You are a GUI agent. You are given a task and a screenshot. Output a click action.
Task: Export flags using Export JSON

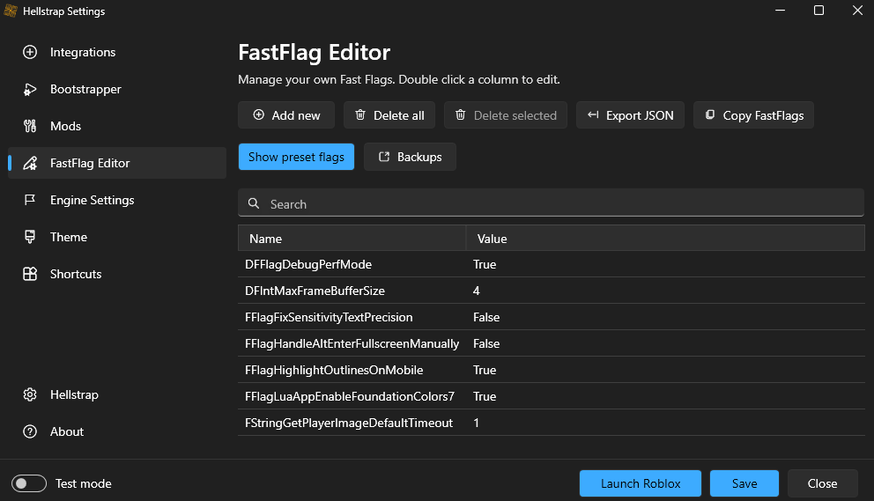(631, 115)
